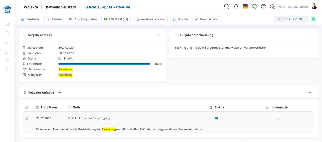Viewport: 322px width, 142px height.
Task: Open the chat messages sidebar icon
Action: (x=7, y=43)
